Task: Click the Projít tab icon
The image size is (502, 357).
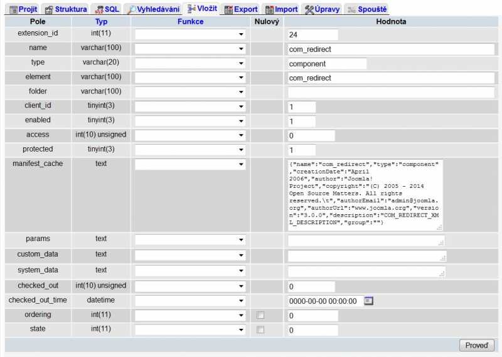Action: tap(13, 9)
